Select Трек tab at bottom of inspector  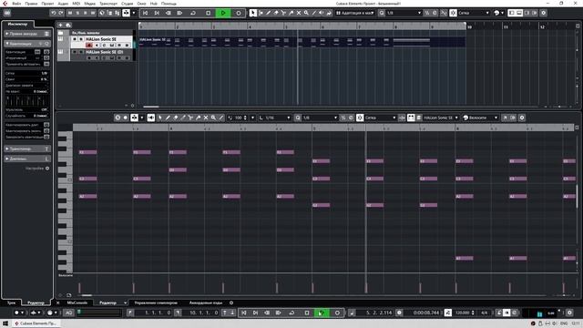pyautogui.click(x=11, y=302)
